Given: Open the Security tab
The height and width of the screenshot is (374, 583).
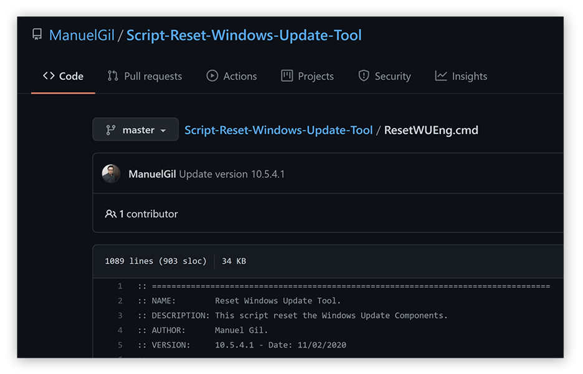Looking at the screenshot, I should pyautogui.click(x=392, y=75).
